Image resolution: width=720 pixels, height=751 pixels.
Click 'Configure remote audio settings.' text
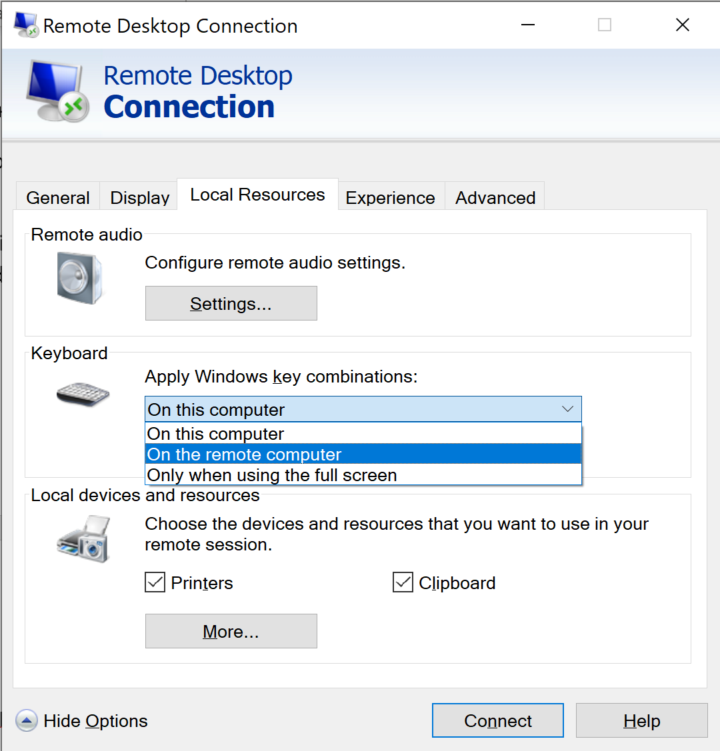tap(275, 263)
